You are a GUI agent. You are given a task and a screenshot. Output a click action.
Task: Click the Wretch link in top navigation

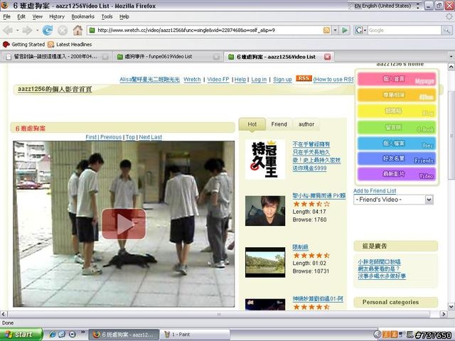(x=192, y=80)
